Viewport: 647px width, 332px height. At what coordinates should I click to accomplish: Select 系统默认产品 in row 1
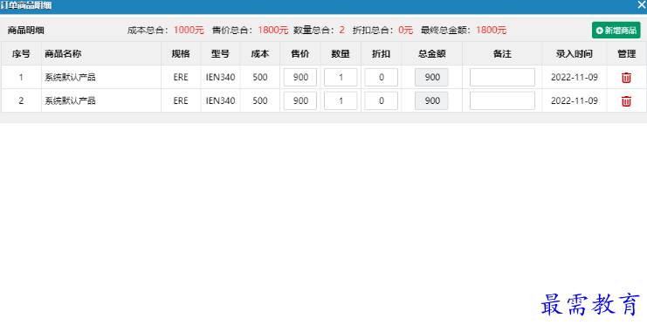pos(70,77)
